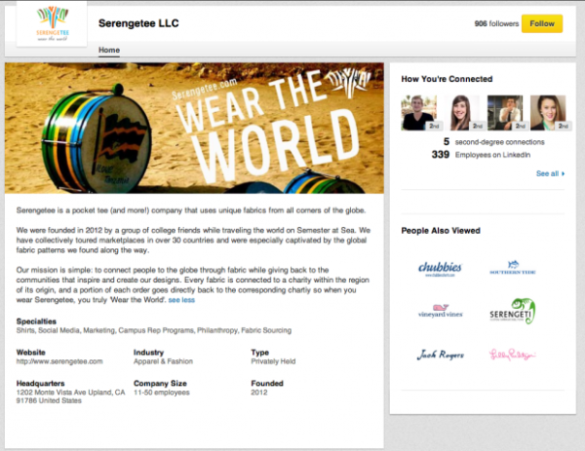Open the serengetee.com website link

[59, 361]
